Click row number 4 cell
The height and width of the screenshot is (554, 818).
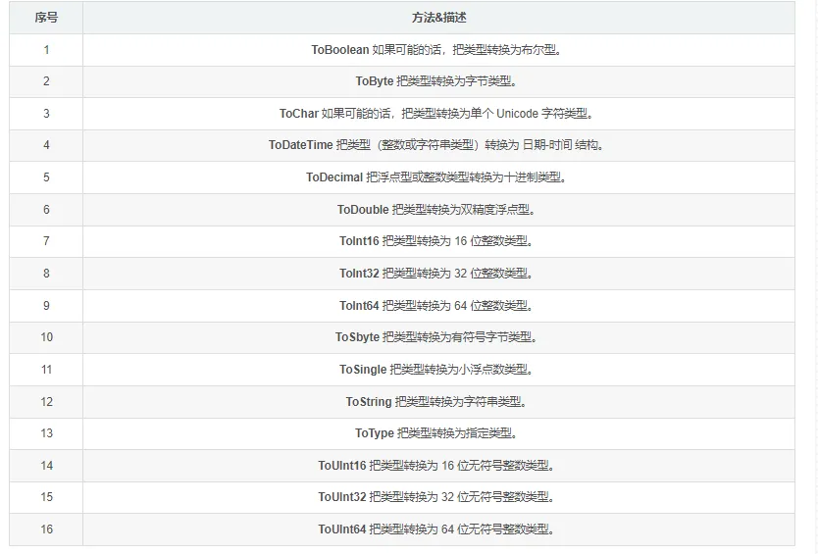coord(46,145)
